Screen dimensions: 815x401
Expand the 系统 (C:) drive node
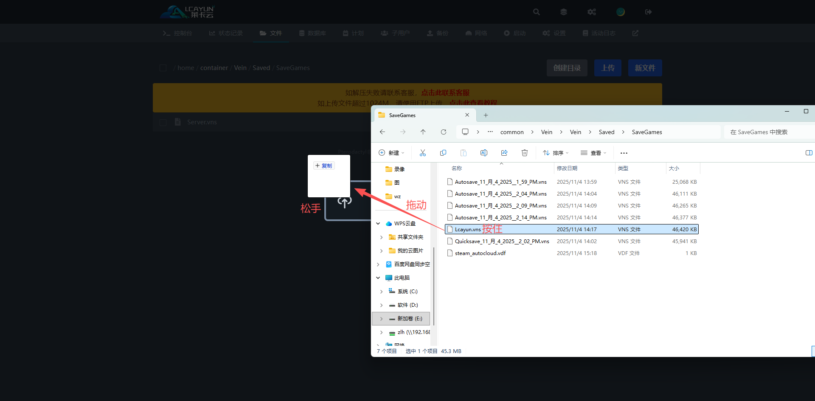[381, 292]
